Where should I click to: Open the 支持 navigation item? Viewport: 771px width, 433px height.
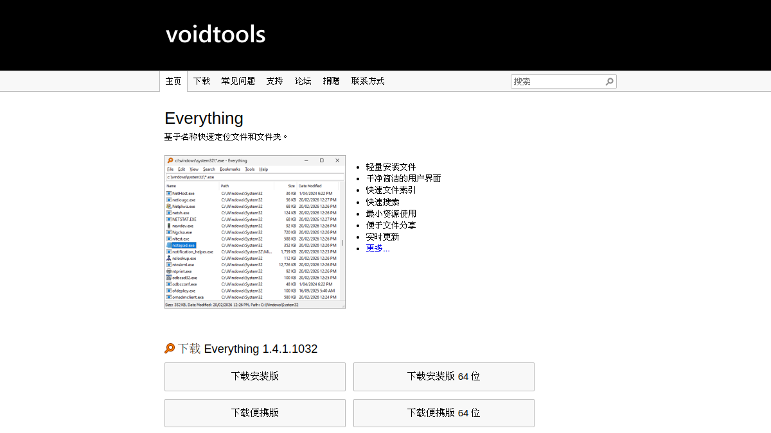(275, 81)
